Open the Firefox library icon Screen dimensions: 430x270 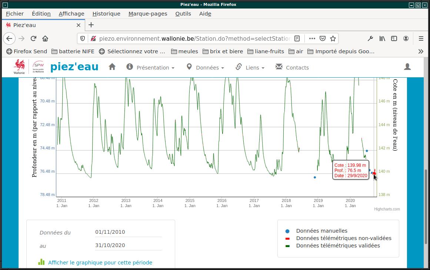(382, 38)
